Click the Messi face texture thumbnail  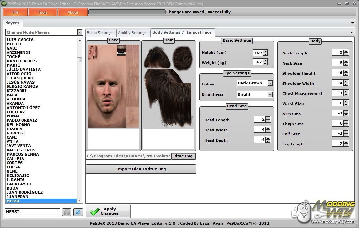(114, 86)
